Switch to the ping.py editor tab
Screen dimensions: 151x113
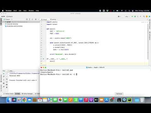[x=44, y=19]
